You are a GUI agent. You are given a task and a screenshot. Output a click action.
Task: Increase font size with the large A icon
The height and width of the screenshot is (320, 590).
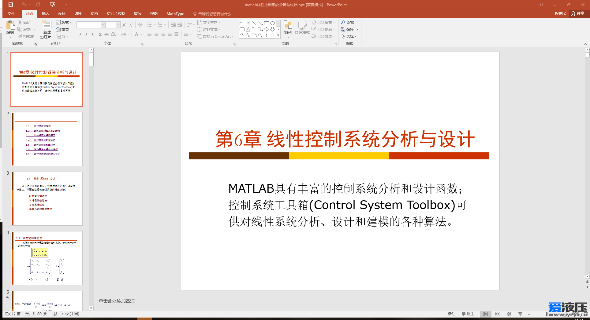[124, 25]
